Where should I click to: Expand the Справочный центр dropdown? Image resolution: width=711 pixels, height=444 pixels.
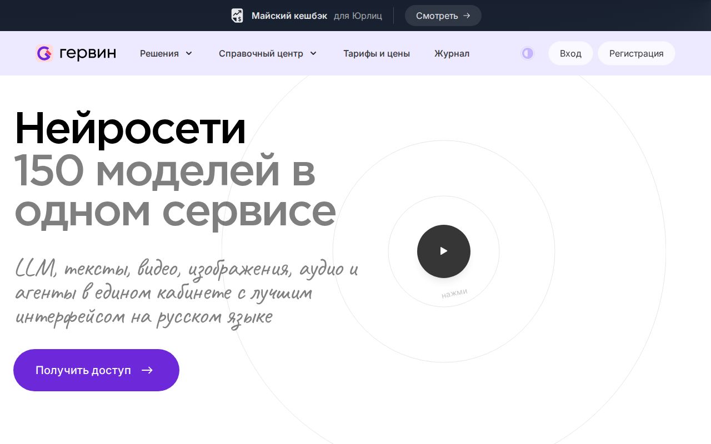tap(268, 53)
